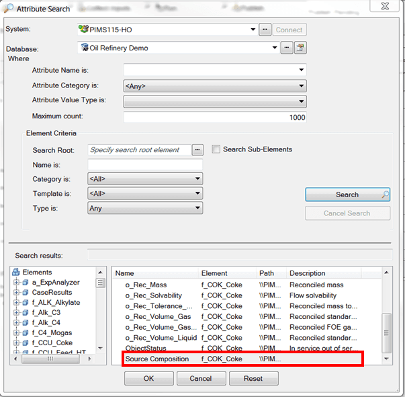Open the System PIMS115-HO dropdown

[x=253, y=30]
